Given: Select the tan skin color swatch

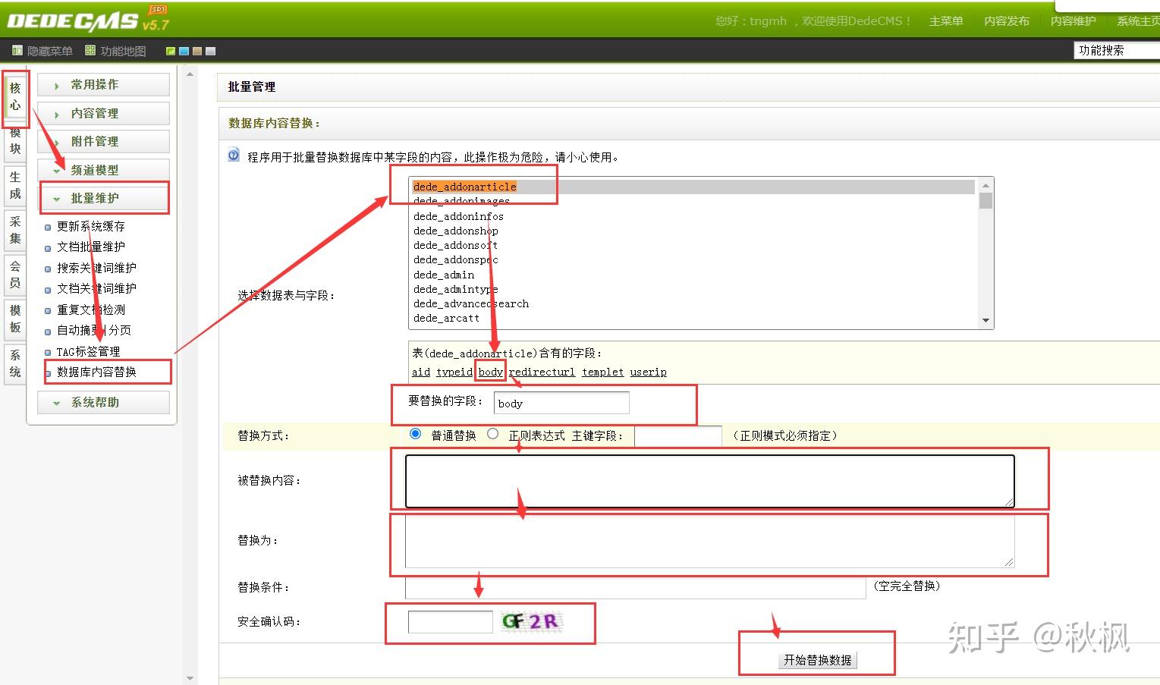Looking at the screenshot, I should [197, 51].
